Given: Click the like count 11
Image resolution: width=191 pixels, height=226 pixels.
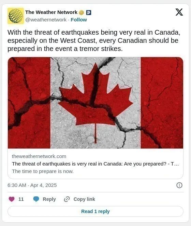Looking at the screenshot, I should pos(21,199).
